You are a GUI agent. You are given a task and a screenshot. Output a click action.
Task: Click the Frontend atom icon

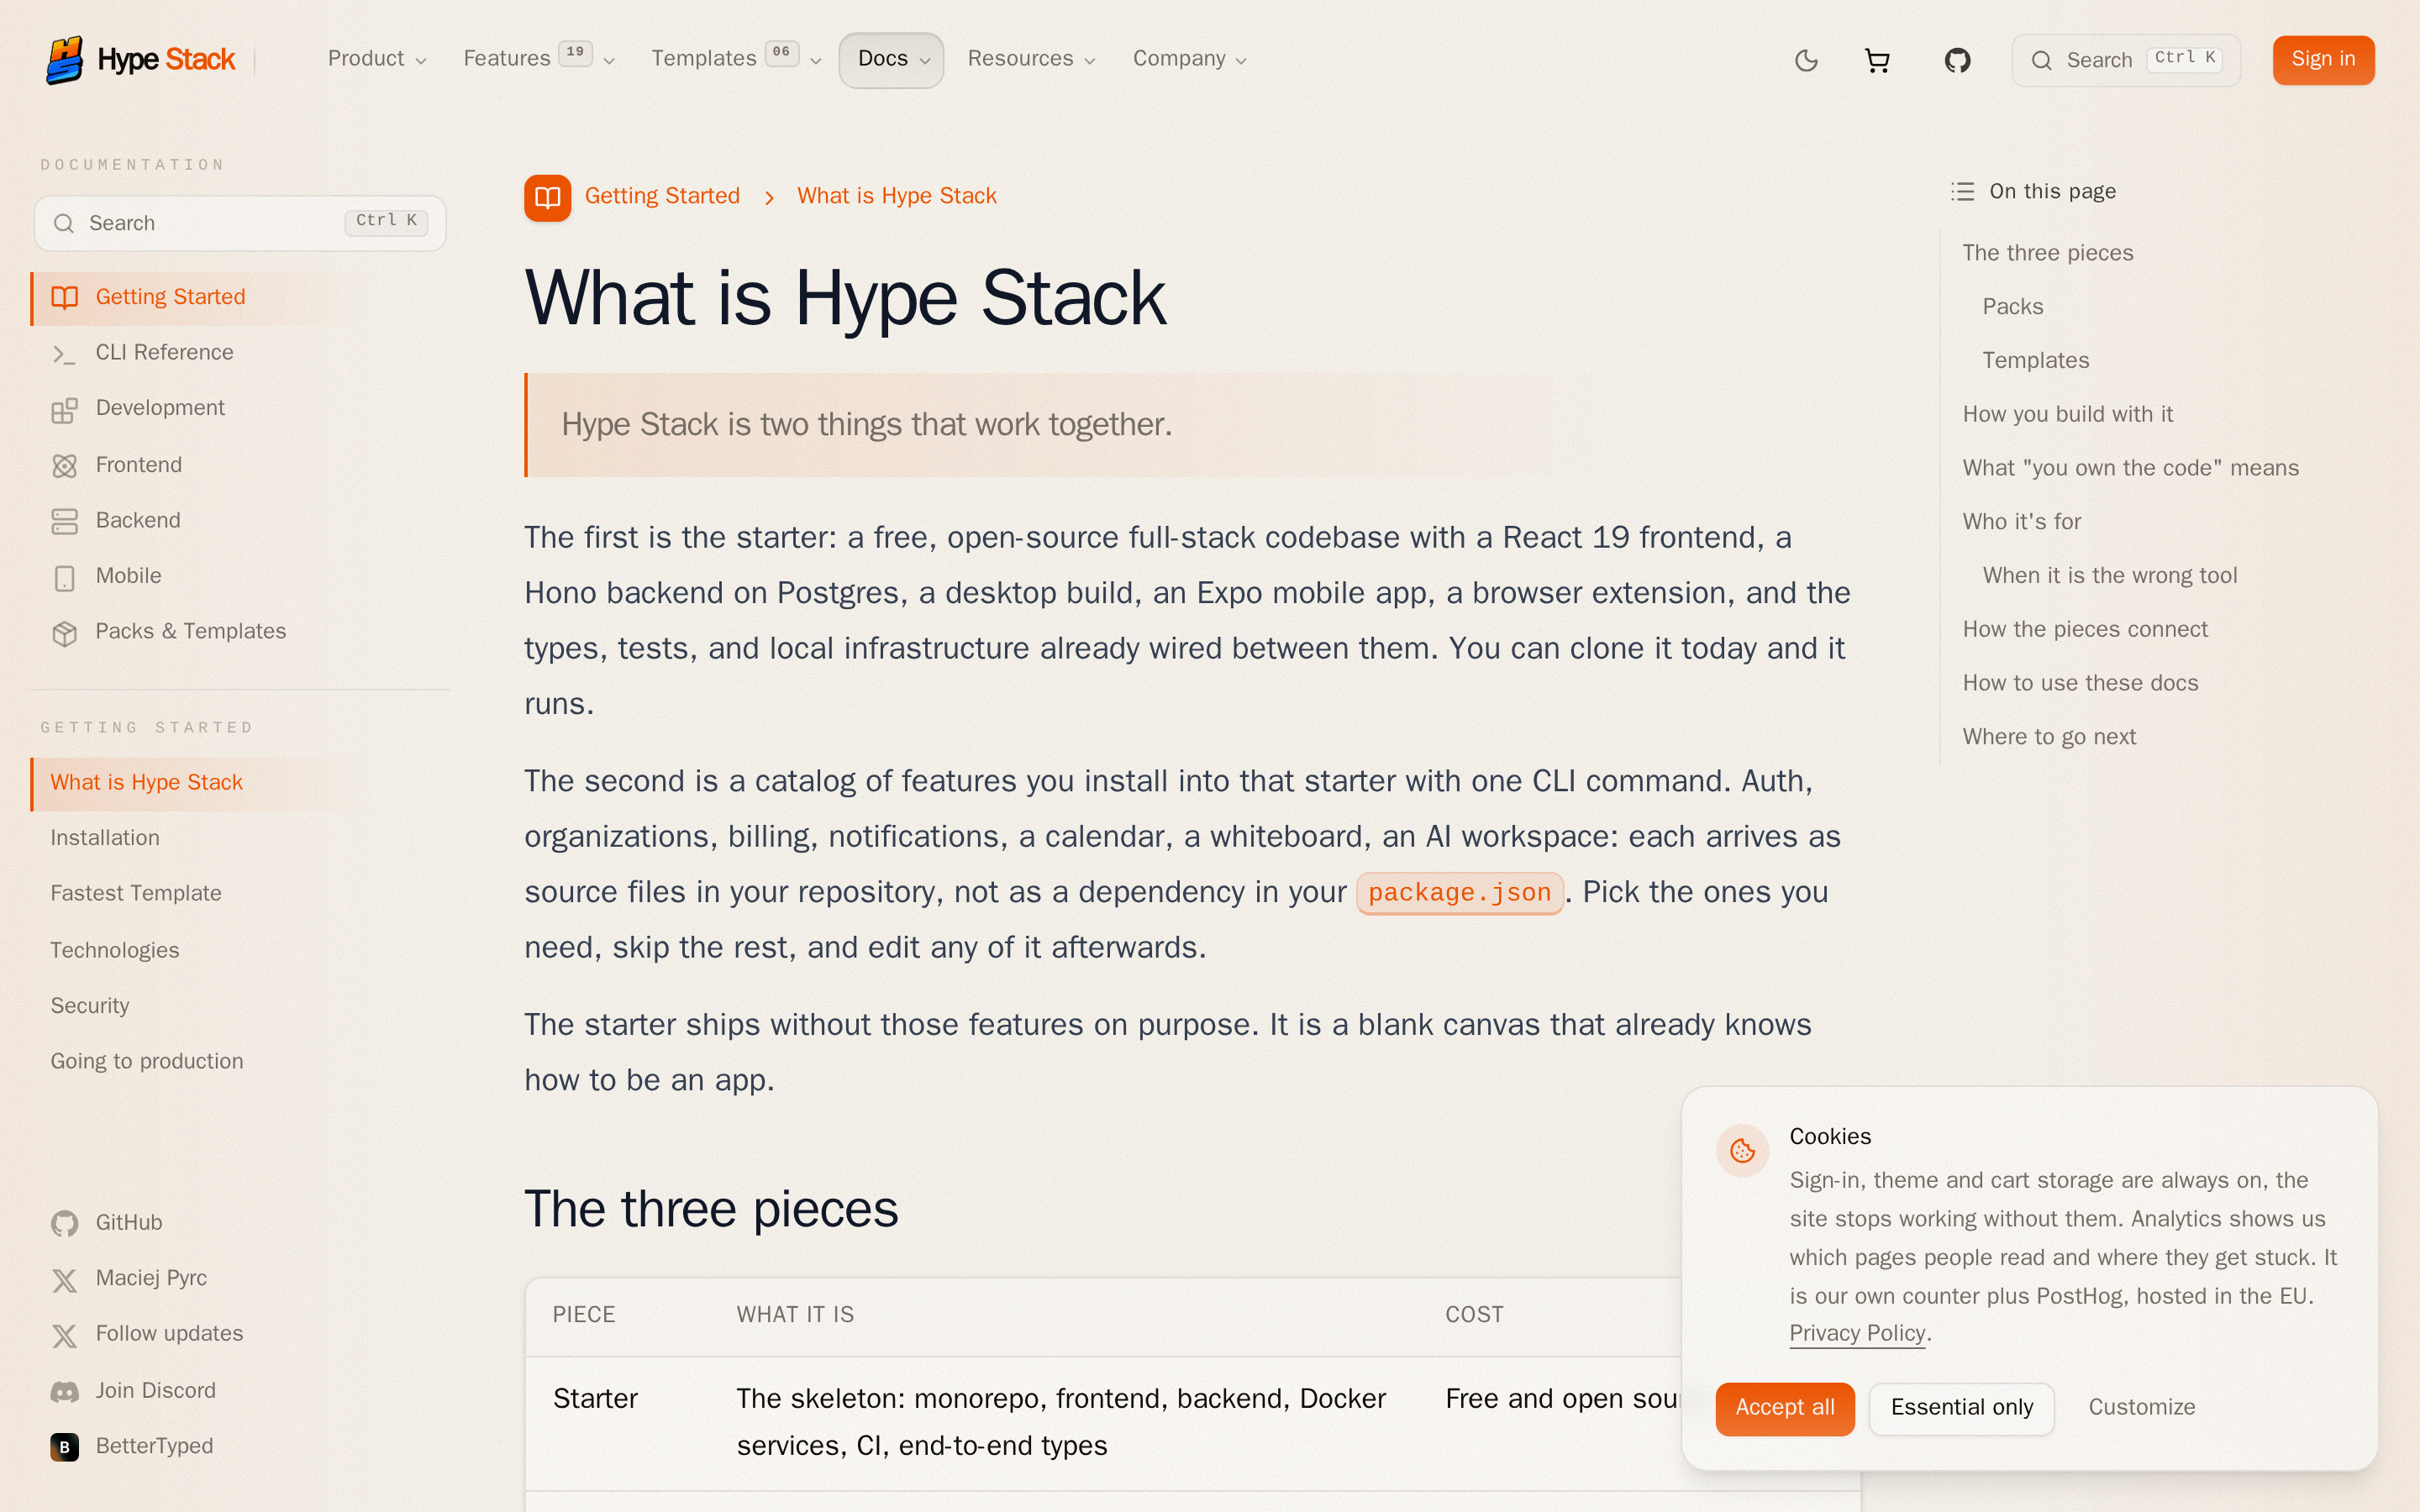click(x=65, y=466)
